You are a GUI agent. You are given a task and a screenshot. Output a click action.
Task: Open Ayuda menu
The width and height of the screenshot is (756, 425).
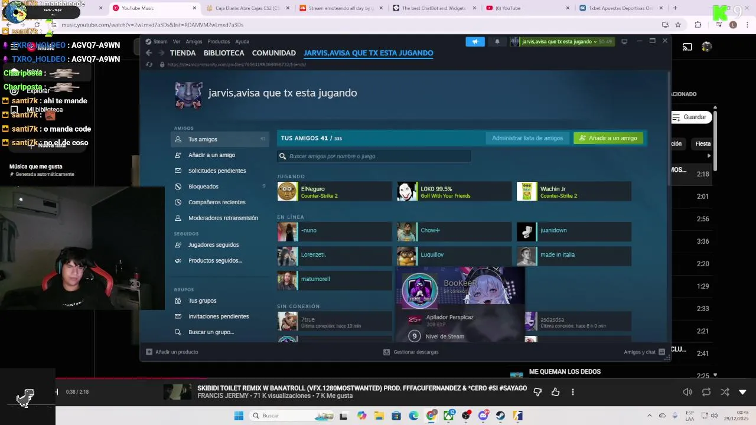[242, 41]
